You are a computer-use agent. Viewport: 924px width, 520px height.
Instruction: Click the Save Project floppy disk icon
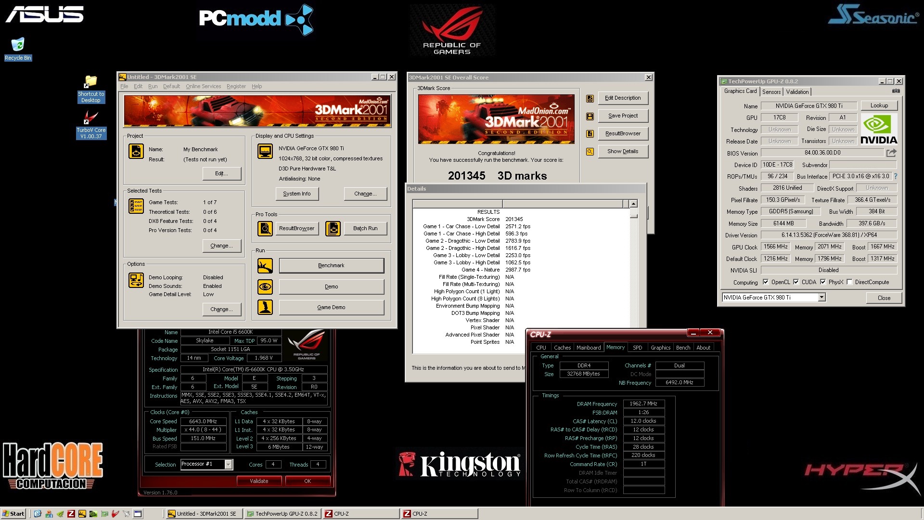[x=590, y=116]
